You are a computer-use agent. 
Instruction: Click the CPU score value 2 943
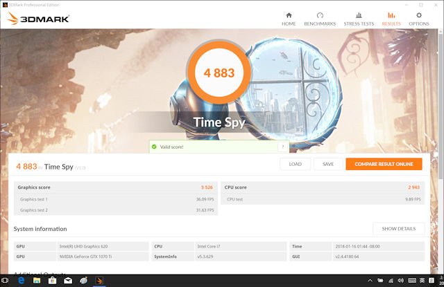coord(413,187)
